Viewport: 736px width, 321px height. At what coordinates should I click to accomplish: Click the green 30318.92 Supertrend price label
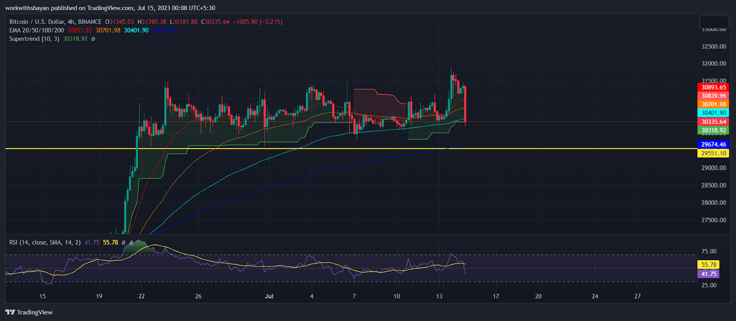point(713,130)
